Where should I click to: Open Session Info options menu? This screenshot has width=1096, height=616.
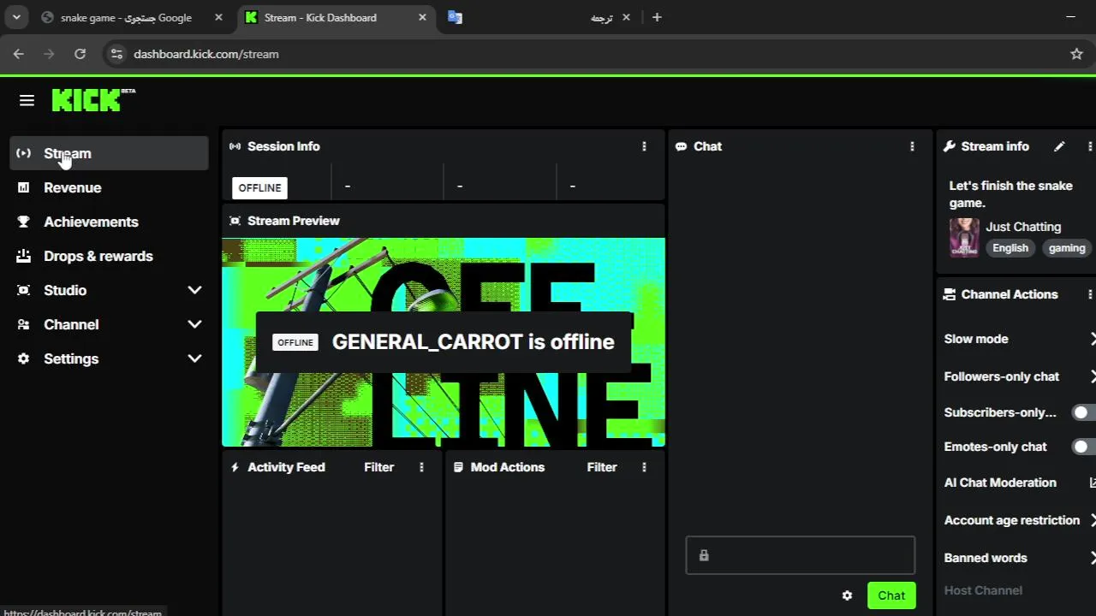pos(644,146)
